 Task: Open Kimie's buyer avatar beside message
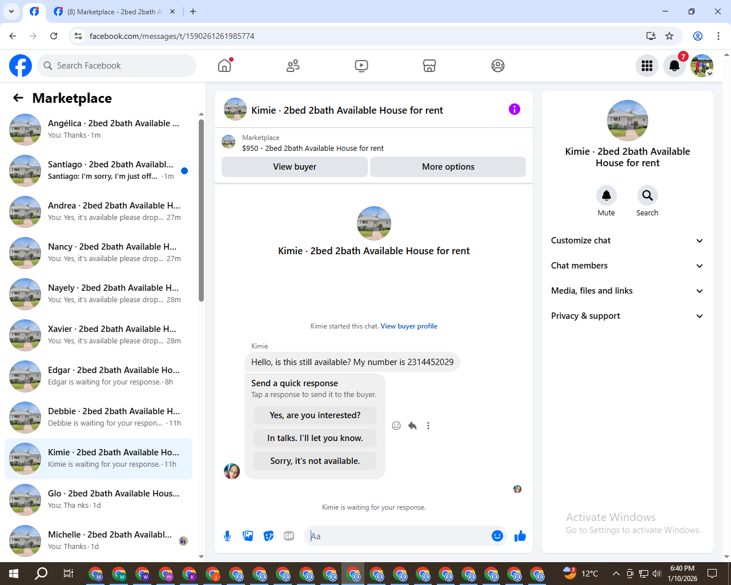pos(232,471)
